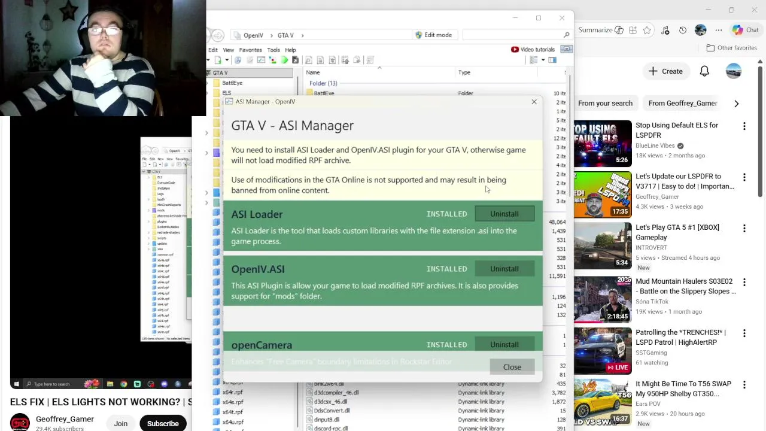Open Copilot Chat in Edge
This screenshot has height=431, width=766.
click(x=746, y=30)
